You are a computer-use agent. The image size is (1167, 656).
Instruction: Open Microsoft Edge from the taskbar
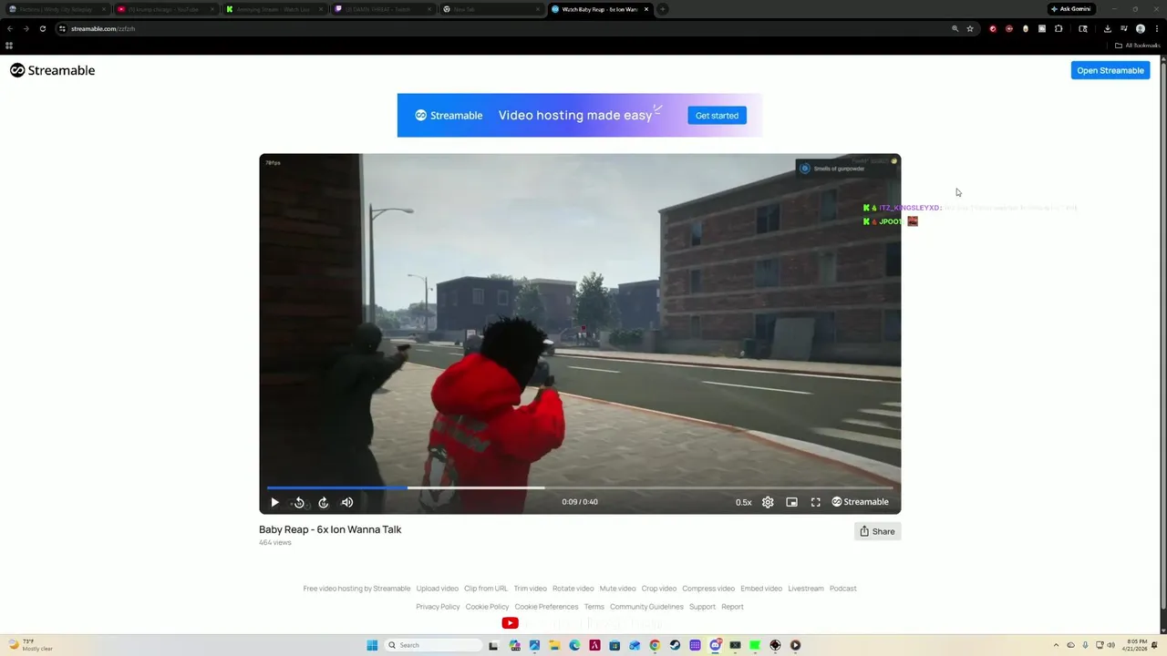[574, 645]
